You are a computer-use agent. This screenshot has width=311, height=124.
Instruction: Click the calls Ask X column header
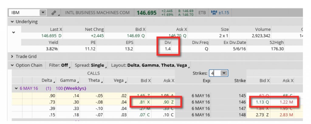click(169, 80)
